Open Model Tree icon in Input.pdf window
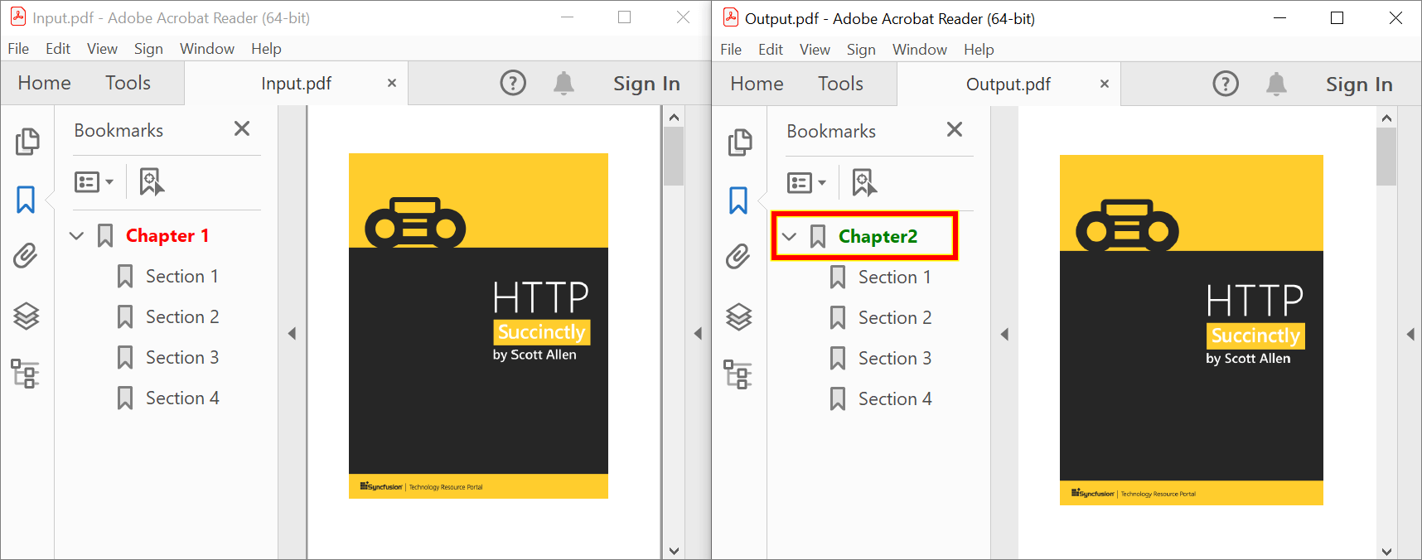This screenshot has width=1422, height=560. coord(25,374)
